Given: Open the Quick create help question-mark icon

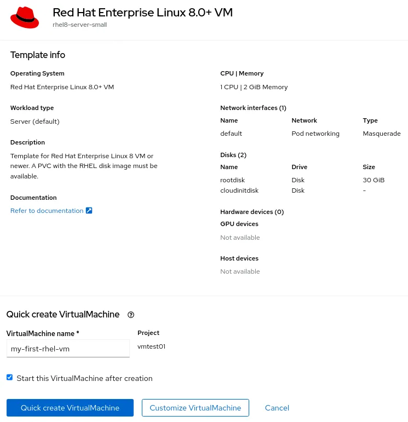Looking at the screenshot, I should tap(131, 315).
